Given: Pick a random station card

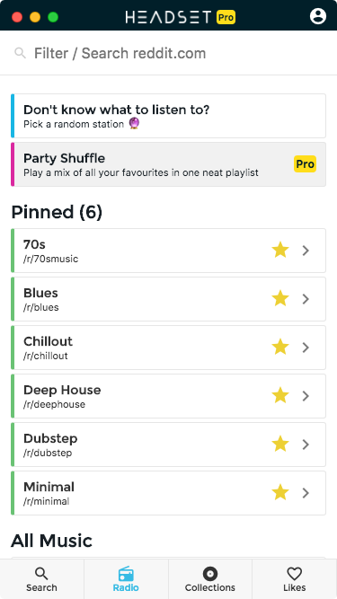Looking at the screenshot, I should point(169,116).
